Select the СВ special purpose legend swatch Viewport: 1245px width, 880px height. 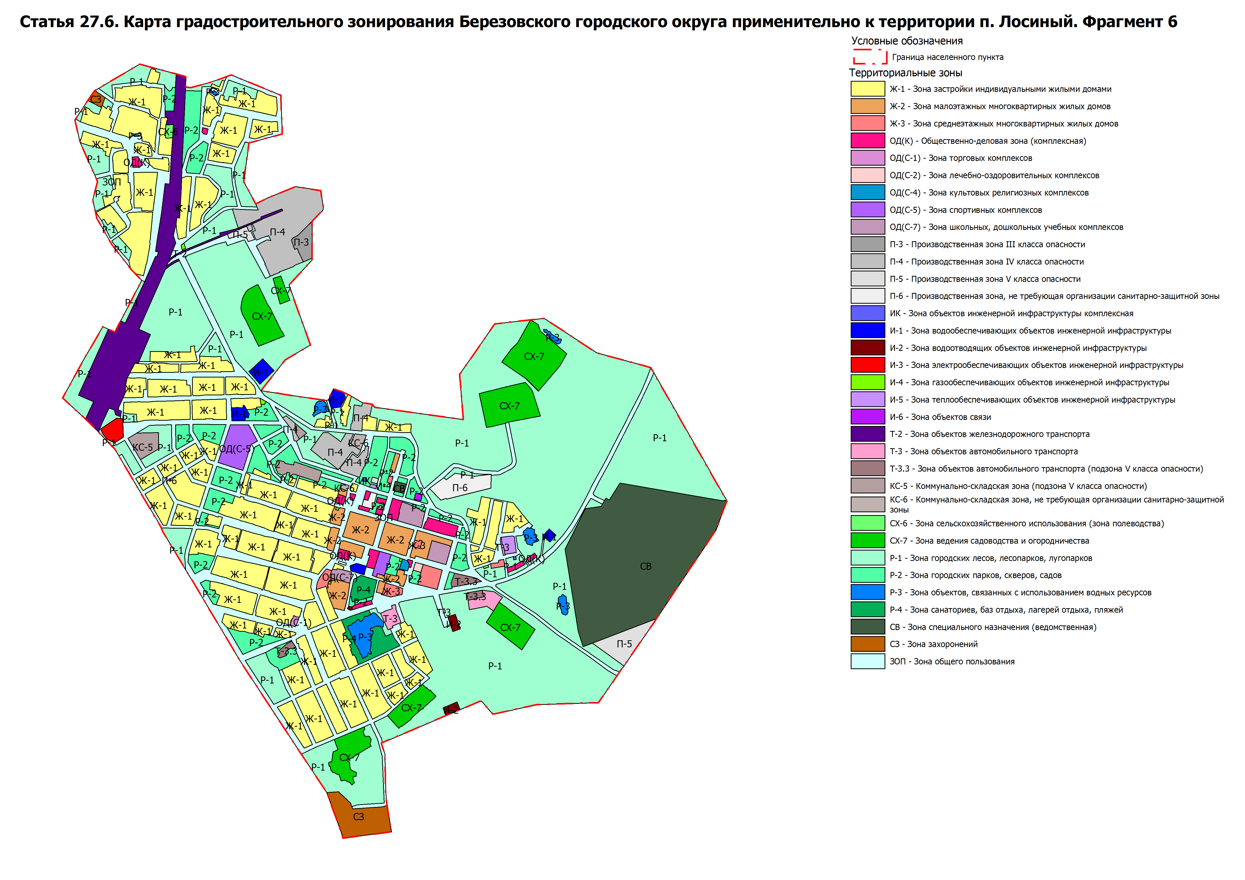pyautogui.click(x=868, y=627)
